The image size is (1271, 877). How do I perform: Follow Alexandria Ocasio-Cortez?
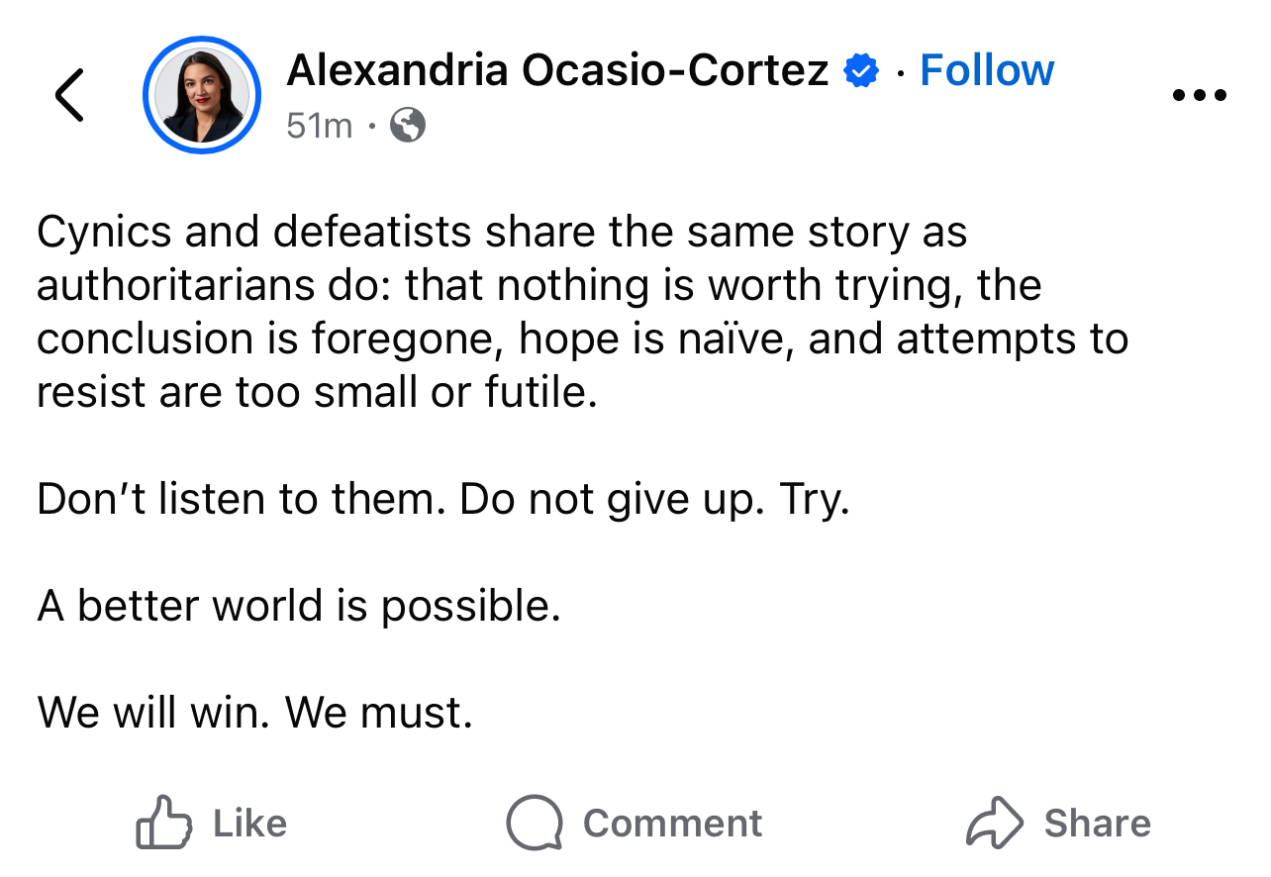pos(987,70)
